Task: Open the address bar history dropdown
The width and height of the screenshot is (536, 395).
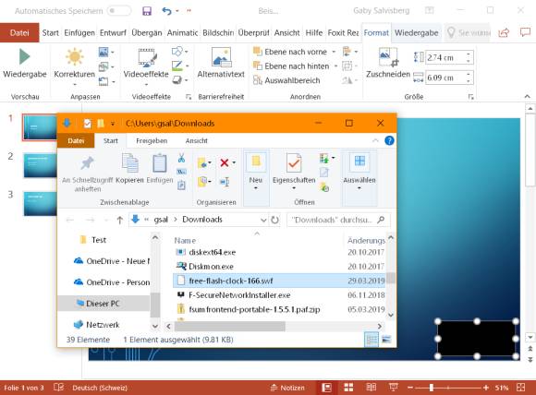Action: (x=263, y=220)
